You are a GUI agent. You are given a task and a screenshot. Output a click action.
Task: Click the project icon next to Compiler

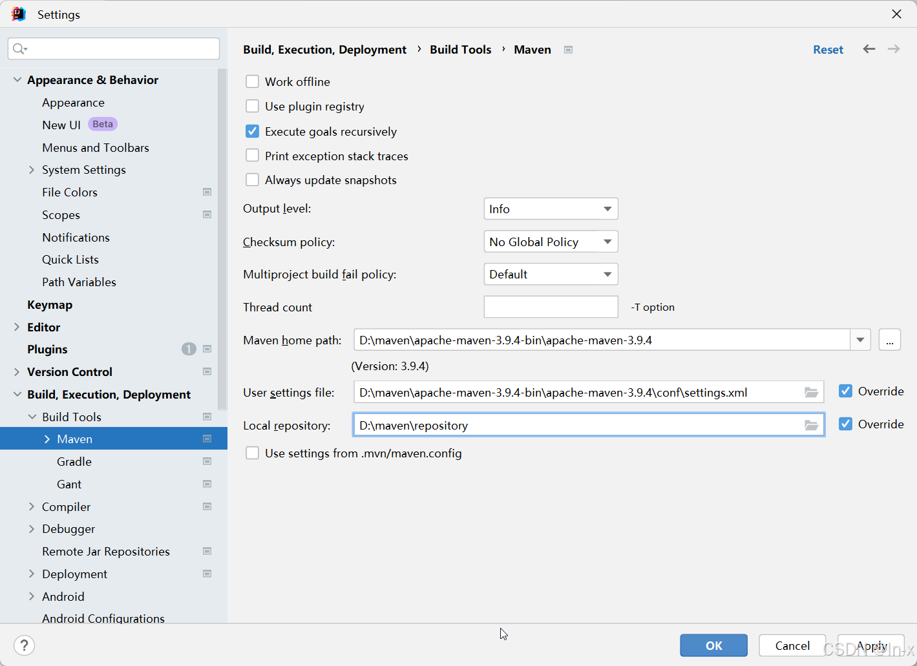207,506
